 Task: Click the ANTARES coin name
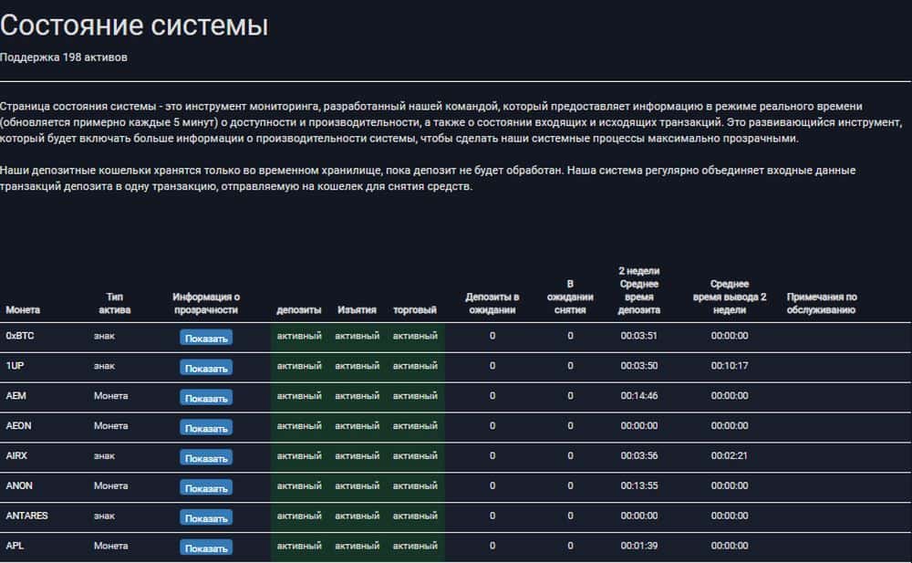coord(27,516)
